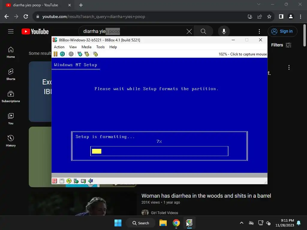Click the YouTube logo
Viewport: 307px width, 230px height.
[35, 31]
